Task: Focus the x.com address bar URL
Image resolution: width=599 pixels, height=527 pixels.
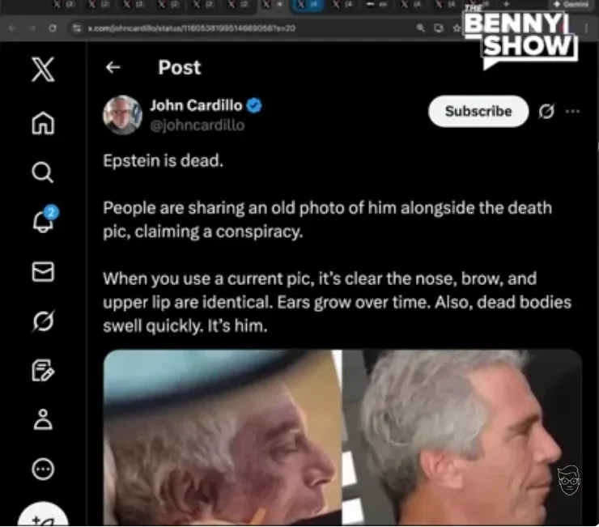Action: tap(191, 28)
